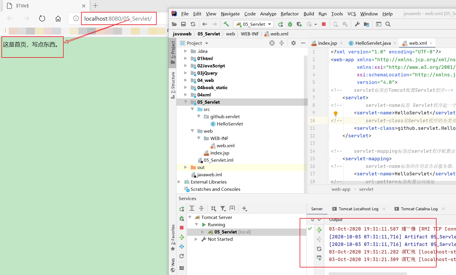The width and height of the screenshot is (456, 275).
Task: Stop service with red square in Services
Action: pos(182,228)
